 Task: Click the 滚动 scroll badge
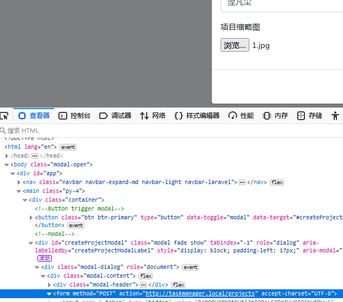coord(45,258)
